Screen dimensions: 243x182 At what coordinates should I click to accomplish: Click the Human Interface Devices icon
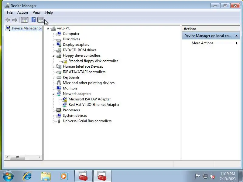click(59, 66)
